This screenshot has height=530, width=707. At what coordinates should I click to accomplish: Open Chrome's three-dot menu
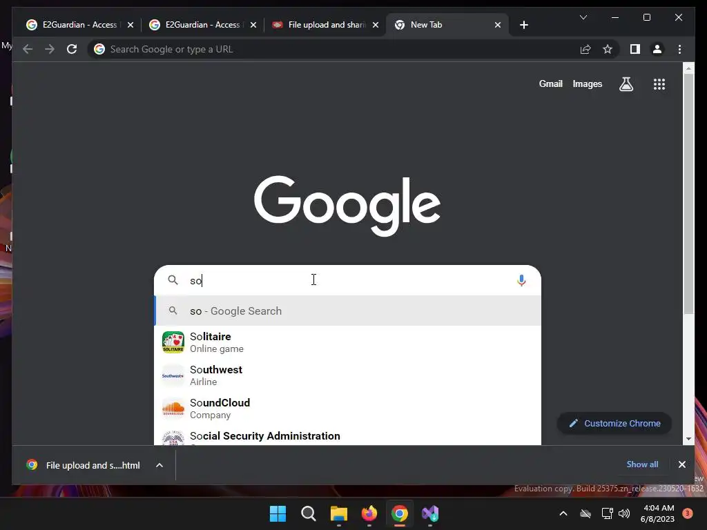click(679, 49)
